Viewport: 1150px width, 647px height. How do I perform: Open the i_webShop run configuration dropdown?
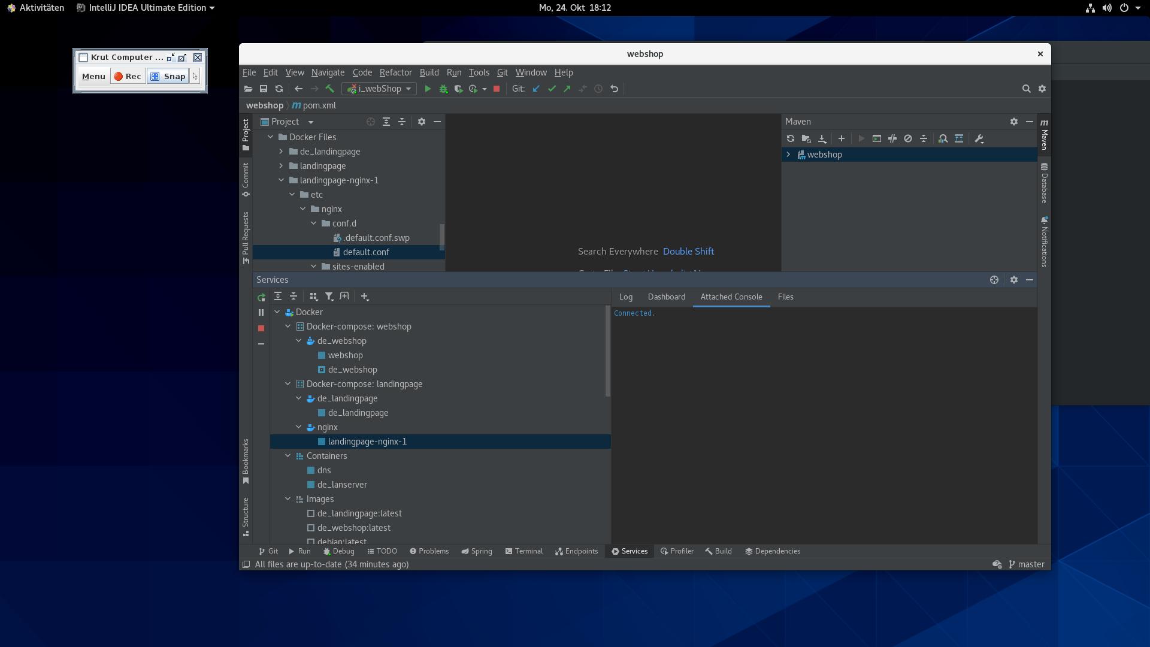(379, 89)
